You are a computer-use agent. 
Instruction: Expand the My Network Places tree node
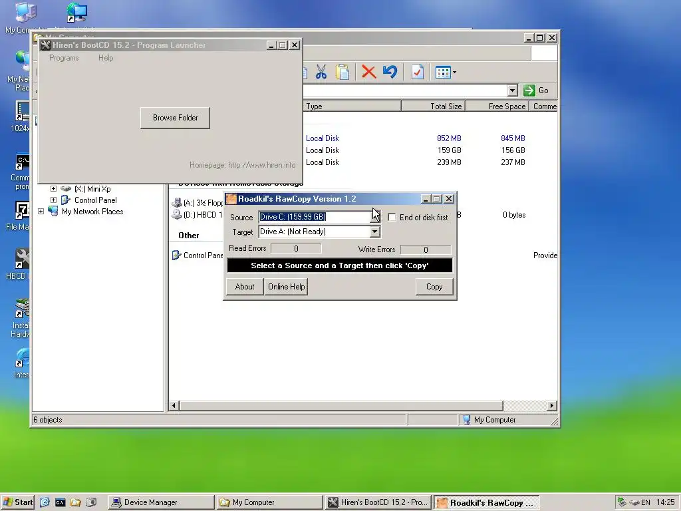pos(41,211)
